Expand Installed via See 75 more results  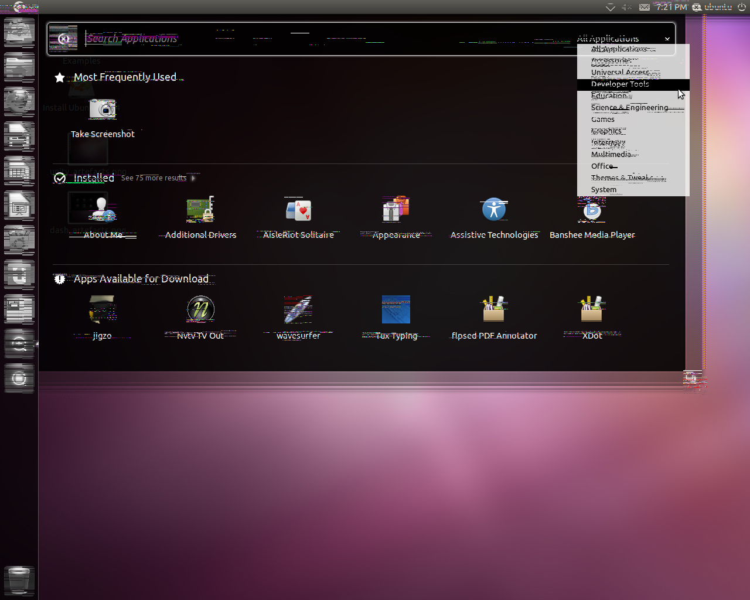point(154,178)
